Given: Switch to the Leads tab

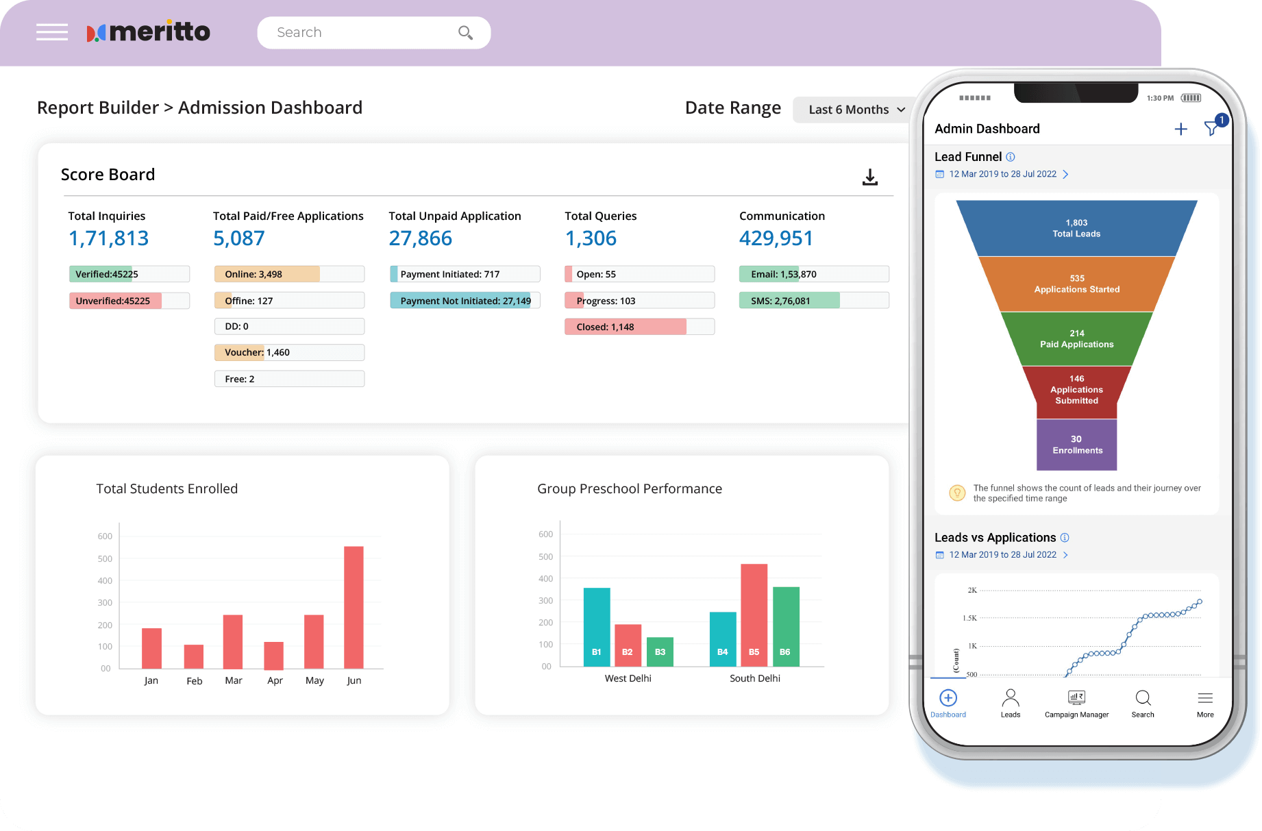Looking at the screenshot, I should [x=1010, y=704].
